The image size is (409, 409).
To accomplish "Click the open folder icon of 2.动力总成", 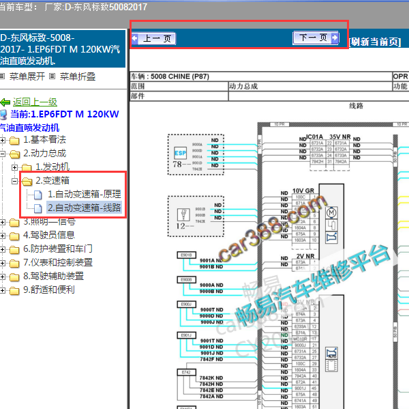I will [14, 154].
